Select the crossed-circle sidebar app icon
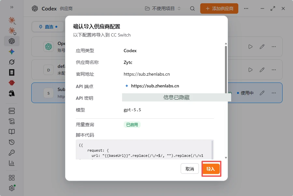293x196 pixels. coord(12,62)
